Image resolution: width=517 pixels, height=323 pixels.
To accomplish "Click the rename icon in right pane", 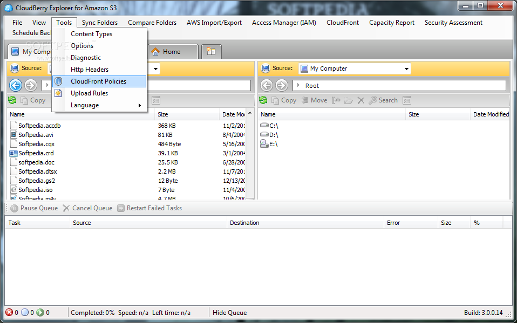I will coord(336,100).
